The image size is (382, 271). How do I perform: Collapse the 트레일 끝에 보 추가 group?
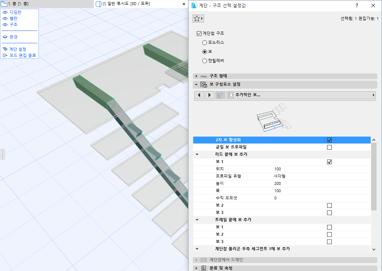pos(197,220)
